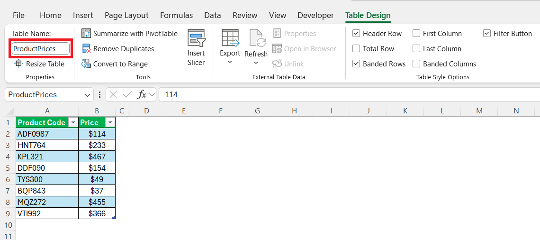Click the Open in Browser icon
540x240 pixels.
tap(277, 49)
